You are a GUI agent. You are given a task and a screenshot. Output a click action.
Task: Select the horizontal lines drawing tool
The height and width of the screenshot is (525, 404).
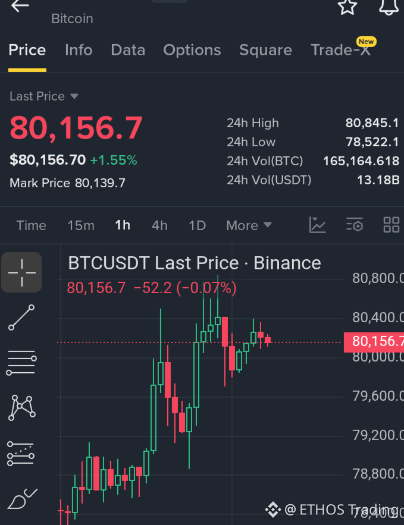coord(21,363)
